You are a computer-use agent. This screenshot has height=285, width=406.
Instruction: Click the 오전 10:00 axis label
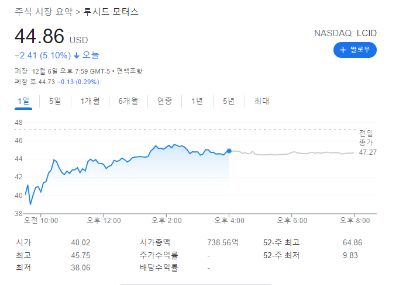coord(41,220)
